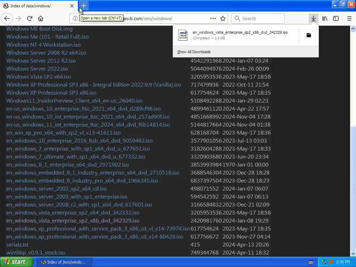Download win98qi_v0.9.3_stock.iso
The width and height of the screenshot is (356, 267).
point(36,253)
